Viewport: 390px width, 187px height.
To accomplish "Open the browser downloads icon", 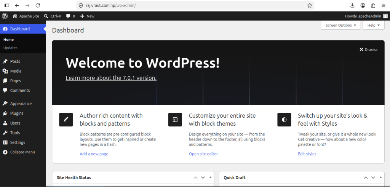I will click(x=352, y=5).
